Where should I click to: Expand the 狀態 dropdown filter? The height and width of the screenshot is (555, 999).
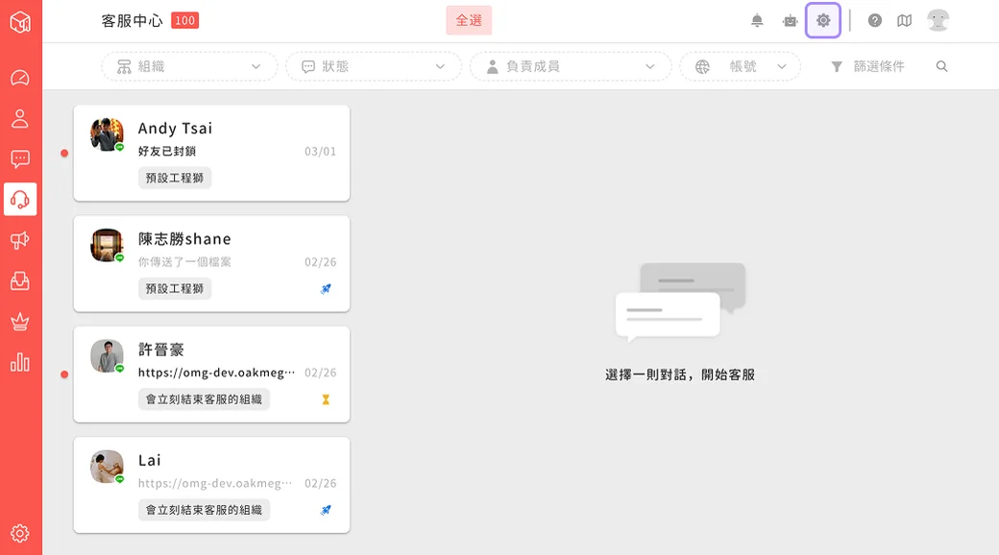[x=374, y=66]
